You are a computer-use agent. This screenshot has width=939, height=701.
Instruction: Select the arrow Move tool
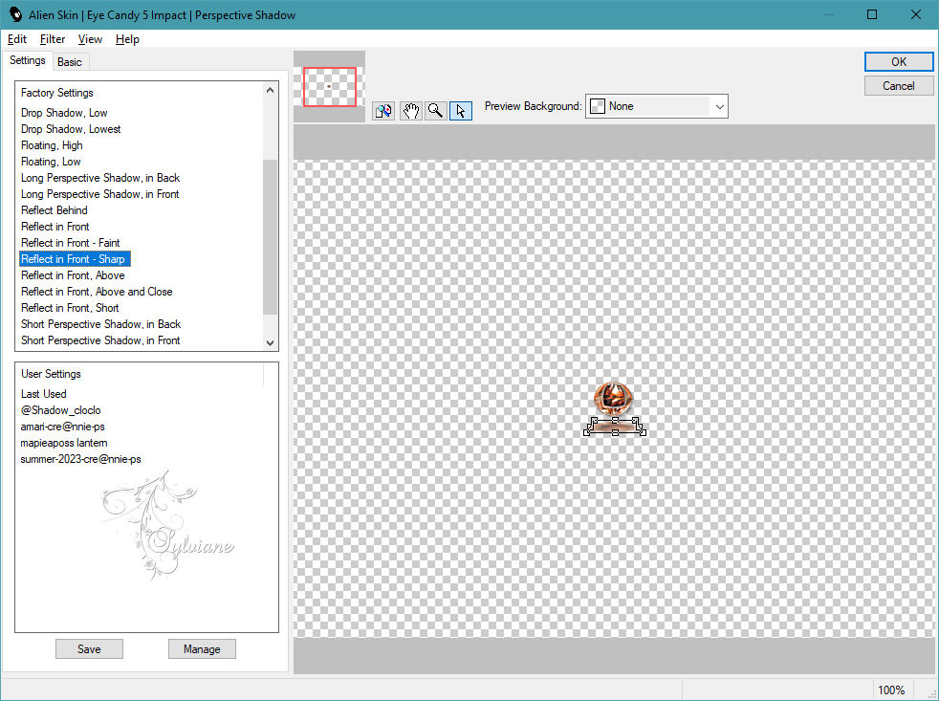461,111
